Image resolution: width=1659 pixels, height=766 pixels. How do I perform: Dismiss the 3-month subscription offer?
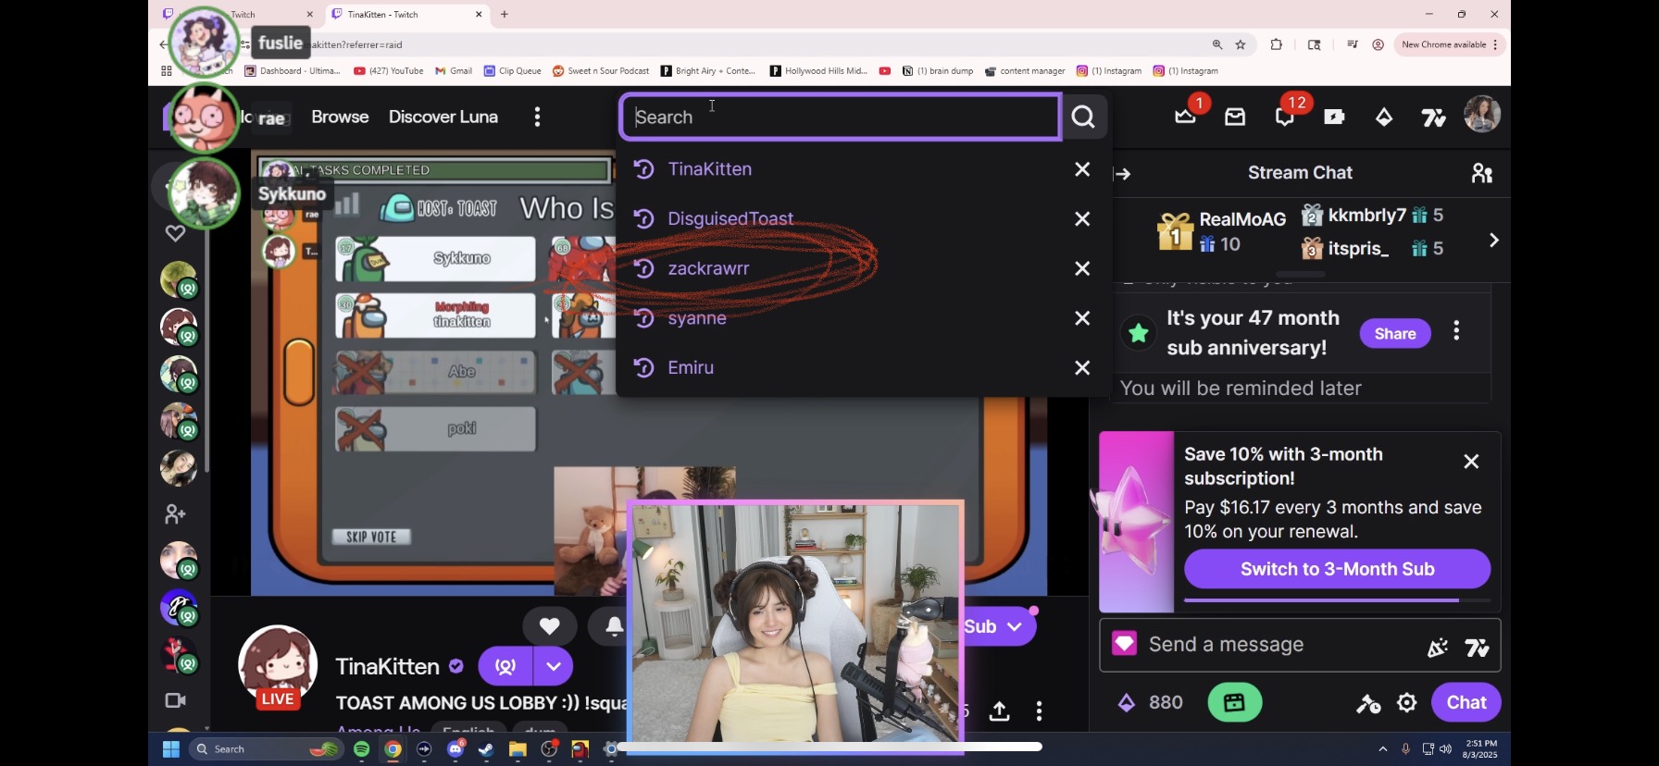(1471, 462)
